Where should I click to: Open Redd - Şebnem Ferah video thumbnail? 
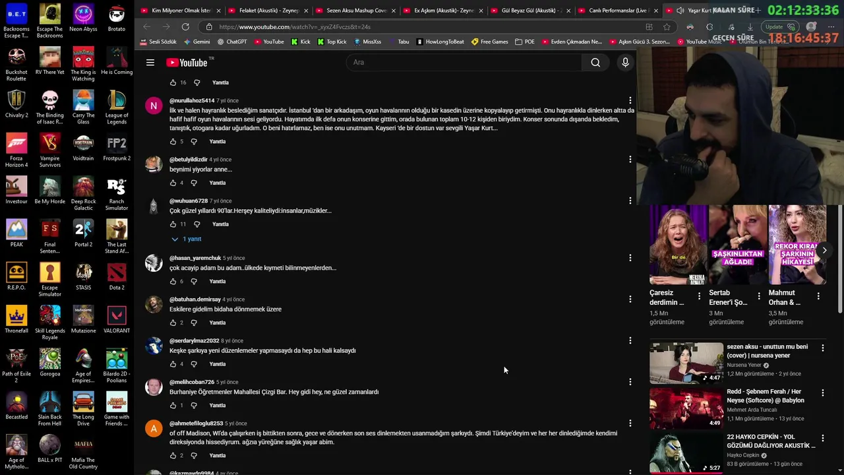coord(686,408)
